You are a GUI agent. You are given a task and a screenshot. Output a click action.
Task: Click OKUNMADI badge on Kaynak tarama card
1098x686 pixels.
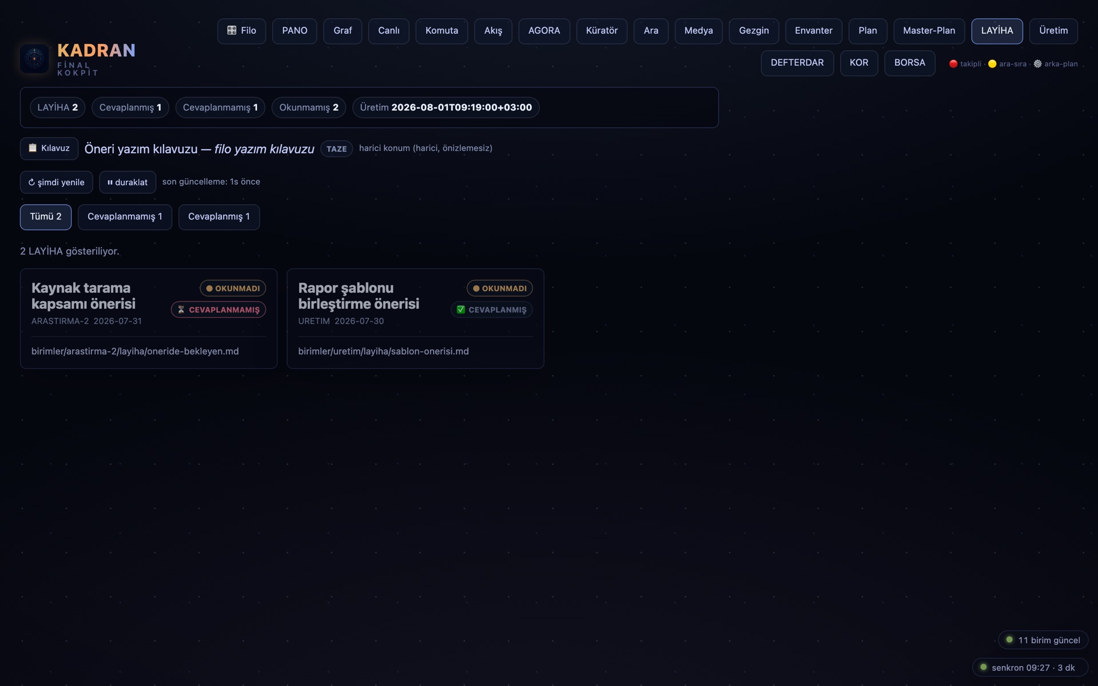233,288
